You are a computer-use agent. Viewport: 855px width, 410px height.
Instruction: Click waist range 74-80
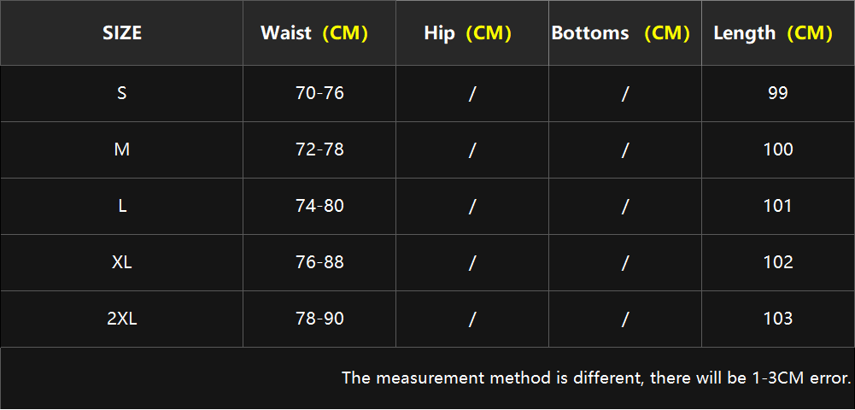click(x=319, y=206)
